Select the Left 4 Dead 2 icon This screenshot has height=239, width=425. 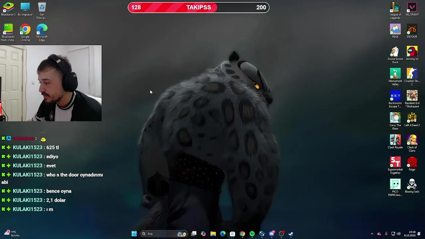[x=412, y=120]
